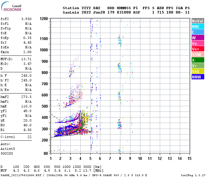Select the X- legend color swatch
206x177 pixels.
tap(198, 60)
